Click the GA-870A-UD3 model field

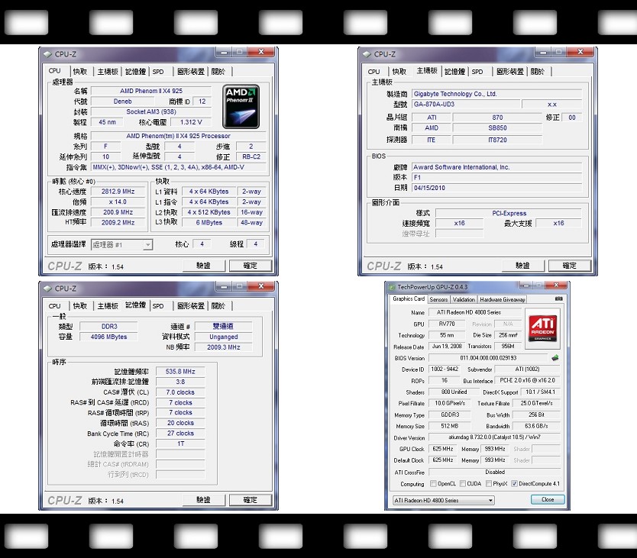[466, 104]
